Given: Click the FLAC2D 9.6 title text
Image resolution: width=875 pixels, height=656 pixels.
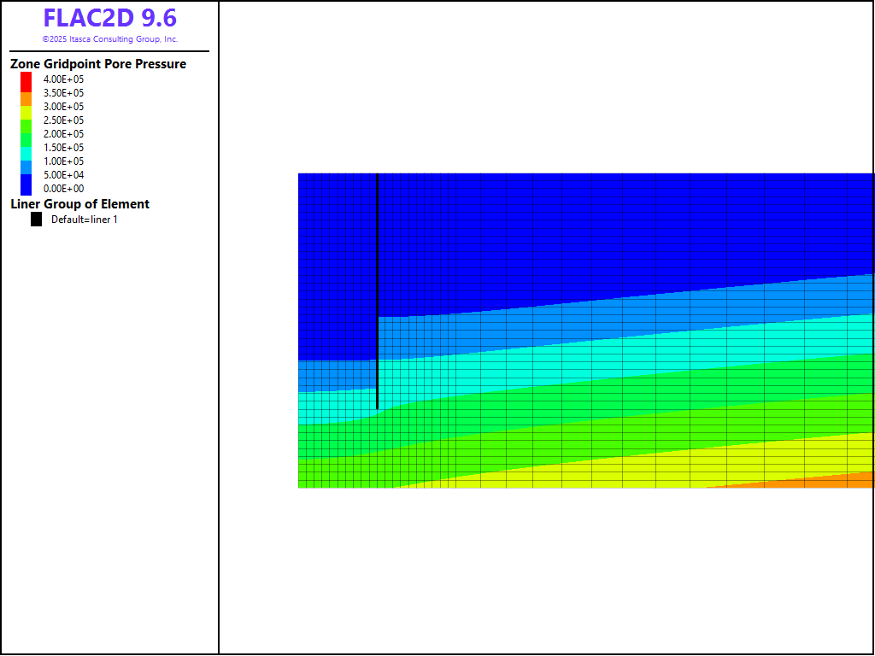Looking at the screenshot, I should pos(109,18).
